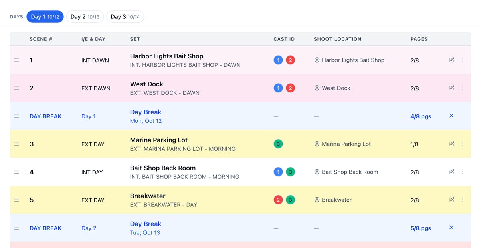Click green cast ID 3 badge in scene 4

(x=290, y=172)
